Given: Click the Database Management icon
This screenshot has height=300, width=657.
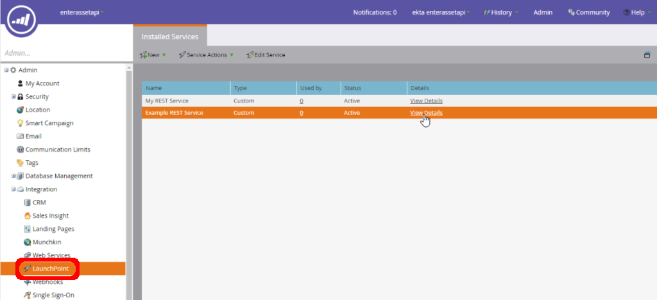Looking at the screenshot, I should pos(20,176).
